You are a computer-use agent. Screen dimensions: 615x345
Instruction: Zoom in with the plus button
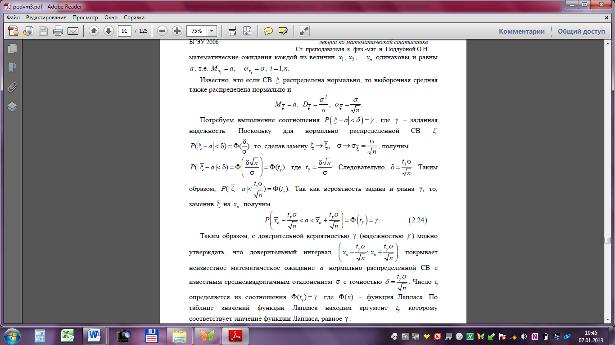pyautogui.click(x=177, y=31)
